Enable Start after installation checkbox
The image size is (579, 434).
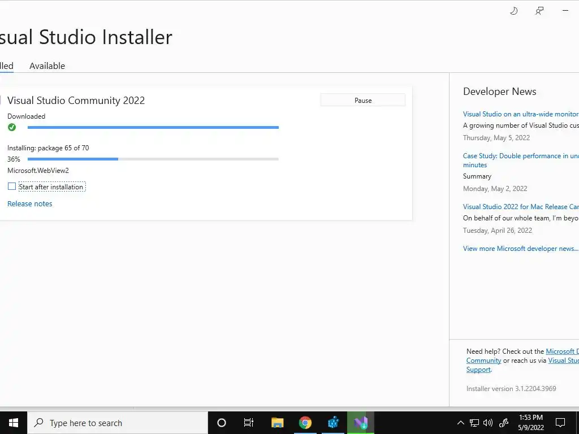pos(12,186)
